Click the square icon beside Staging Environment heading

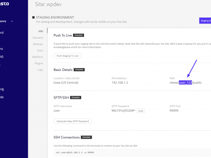(33, 17)
